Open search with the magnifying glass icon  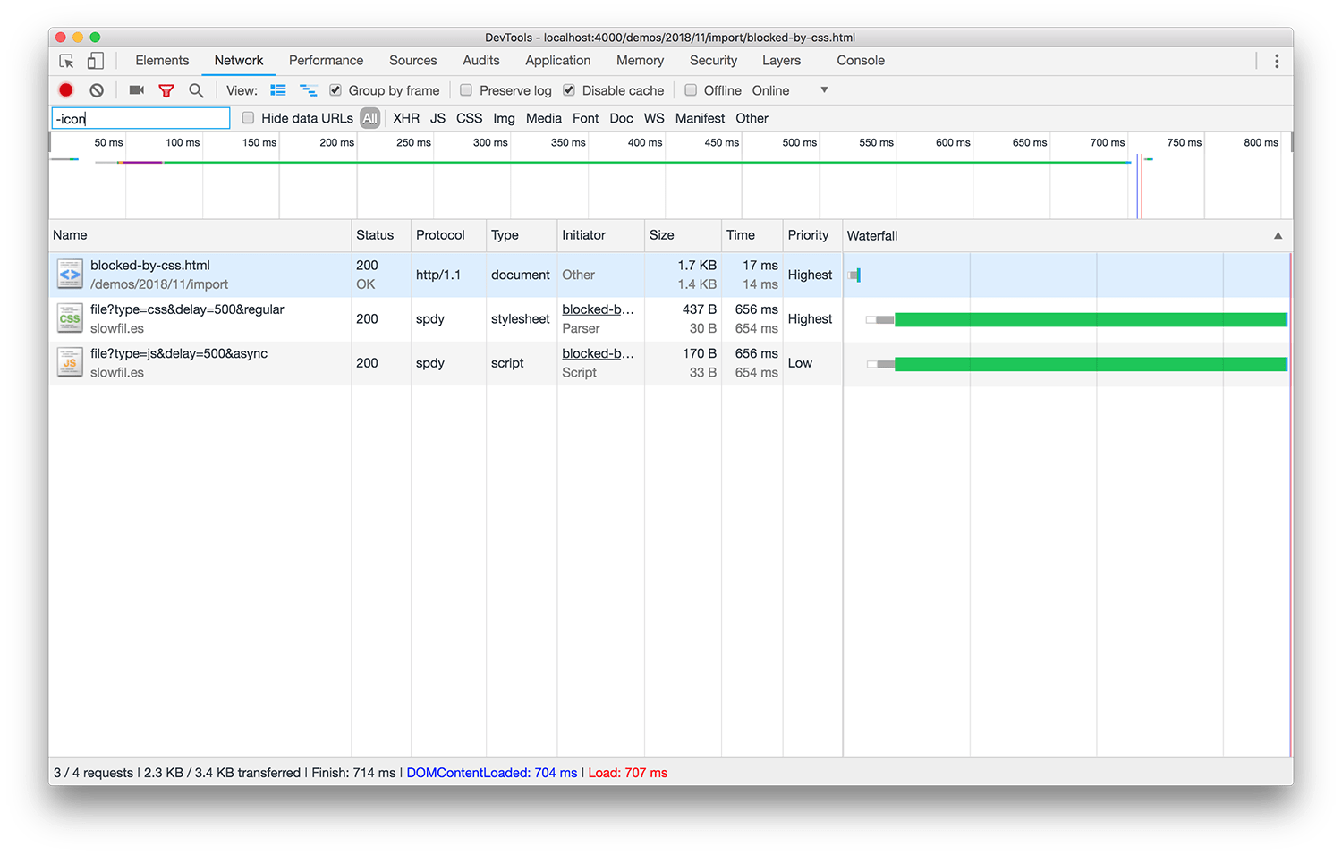click(196, 90)
